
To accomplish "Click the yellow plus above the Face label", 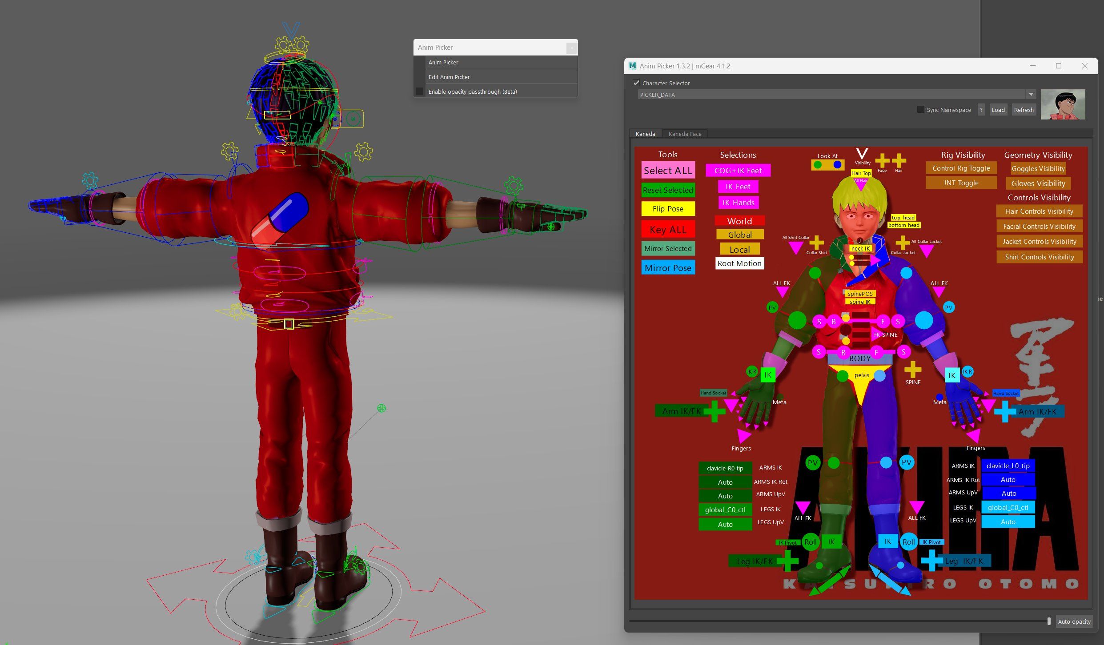I will (882, 160).
